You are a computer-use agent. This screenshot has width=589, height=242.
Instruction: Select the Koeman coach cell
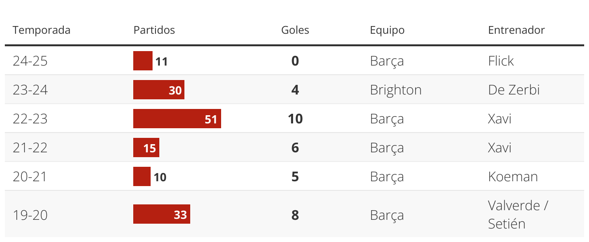(x=513, y=177)
